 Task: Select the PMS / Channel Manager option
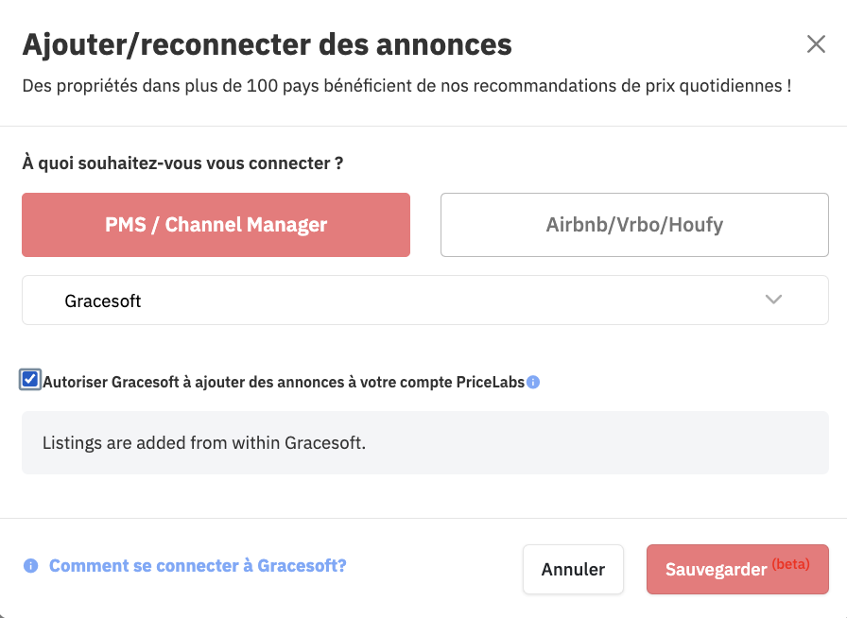216,225
